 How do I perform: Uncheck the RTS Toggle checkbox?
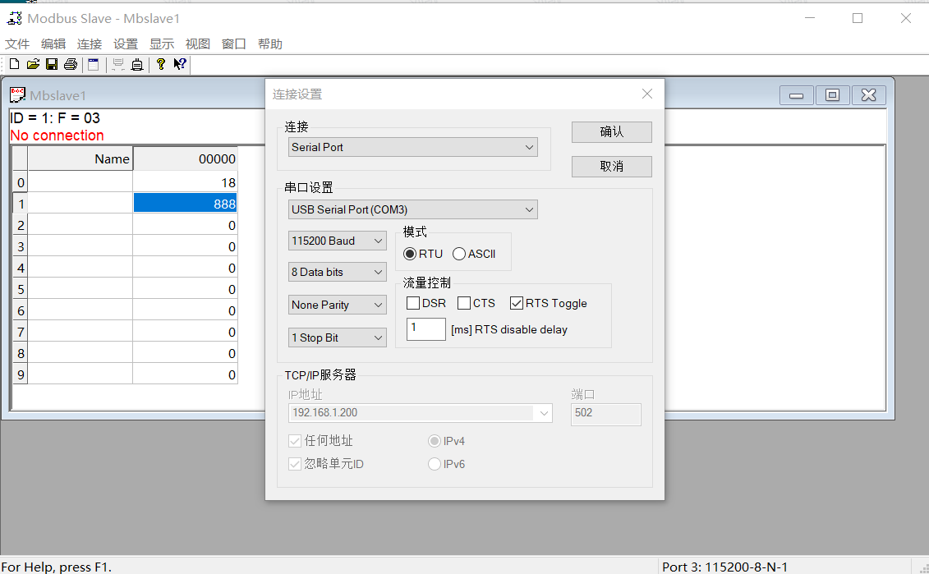tap(517, 303)
